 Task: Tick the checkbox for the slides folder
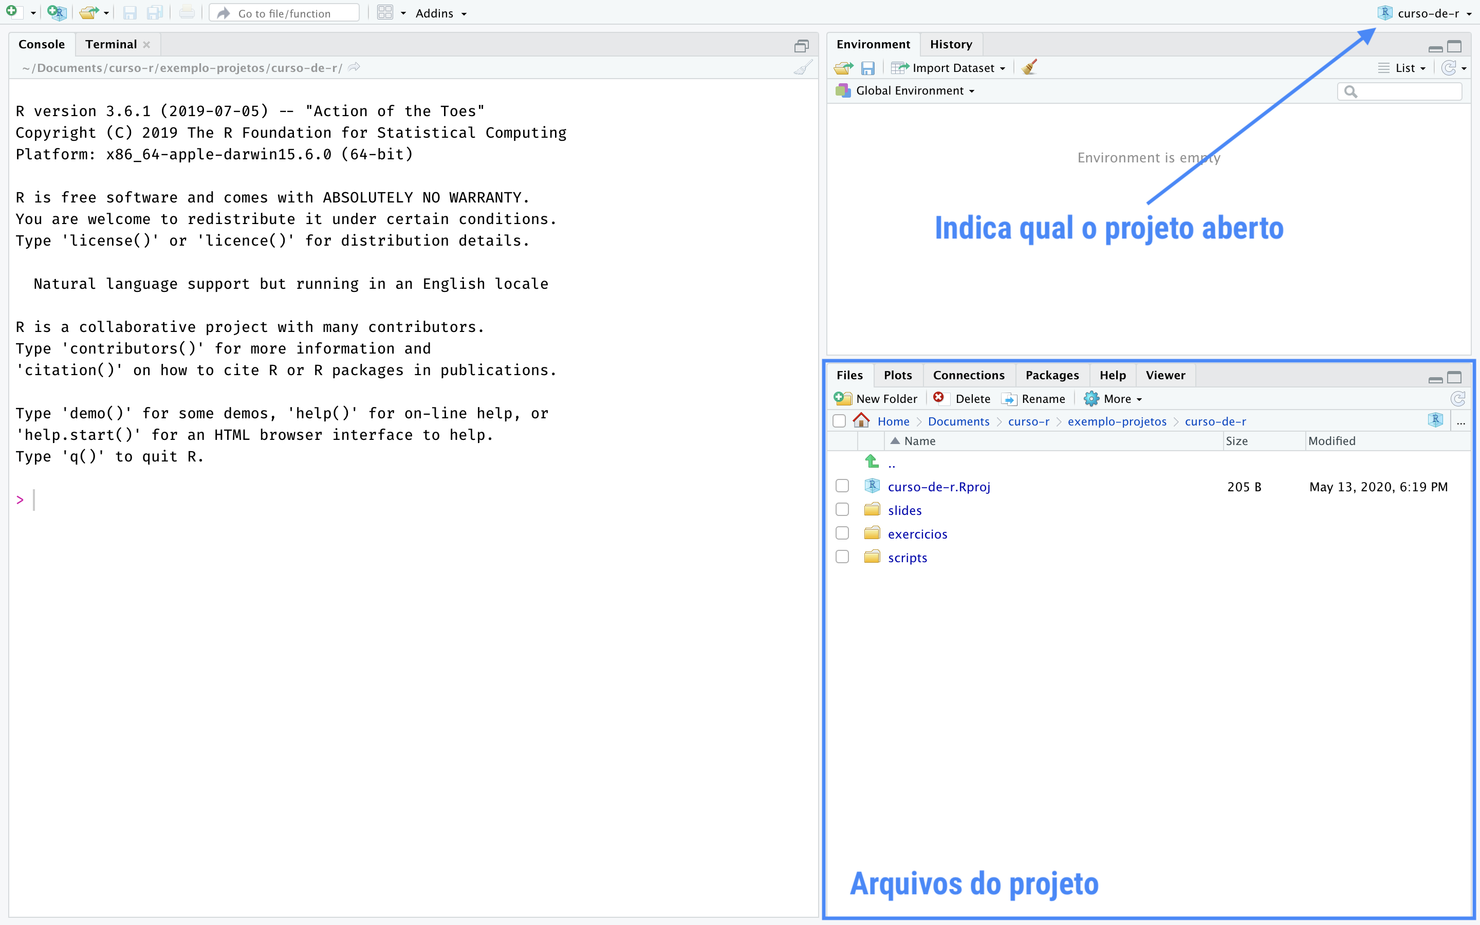(x=842, y=510)
